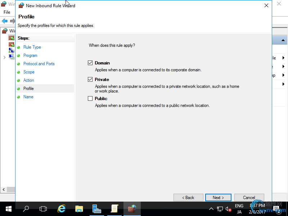288x216 pixels.
Task: Open the Windows Start menu
Action: pos(8,209)
